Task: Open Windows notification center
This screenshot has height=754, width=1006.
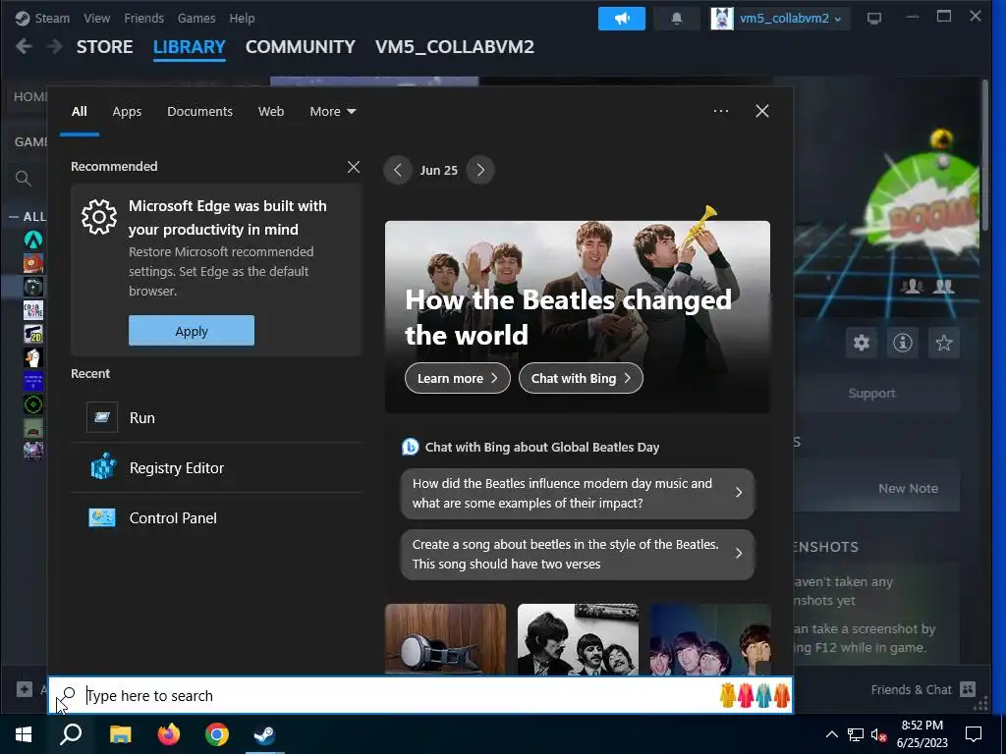Action: (974, 734)
